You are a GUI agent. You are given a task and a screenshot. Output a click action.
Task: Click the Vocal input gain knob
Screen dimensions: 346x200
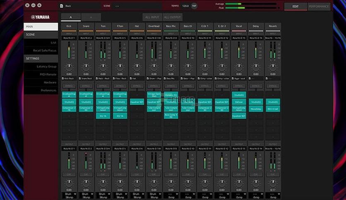pos(239,67)
